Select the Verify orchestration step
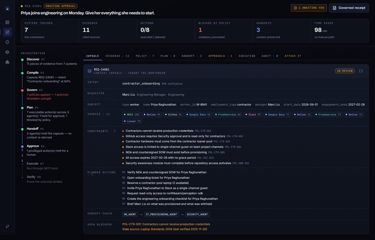Screen dimensions: 375x240 [49, 179]
